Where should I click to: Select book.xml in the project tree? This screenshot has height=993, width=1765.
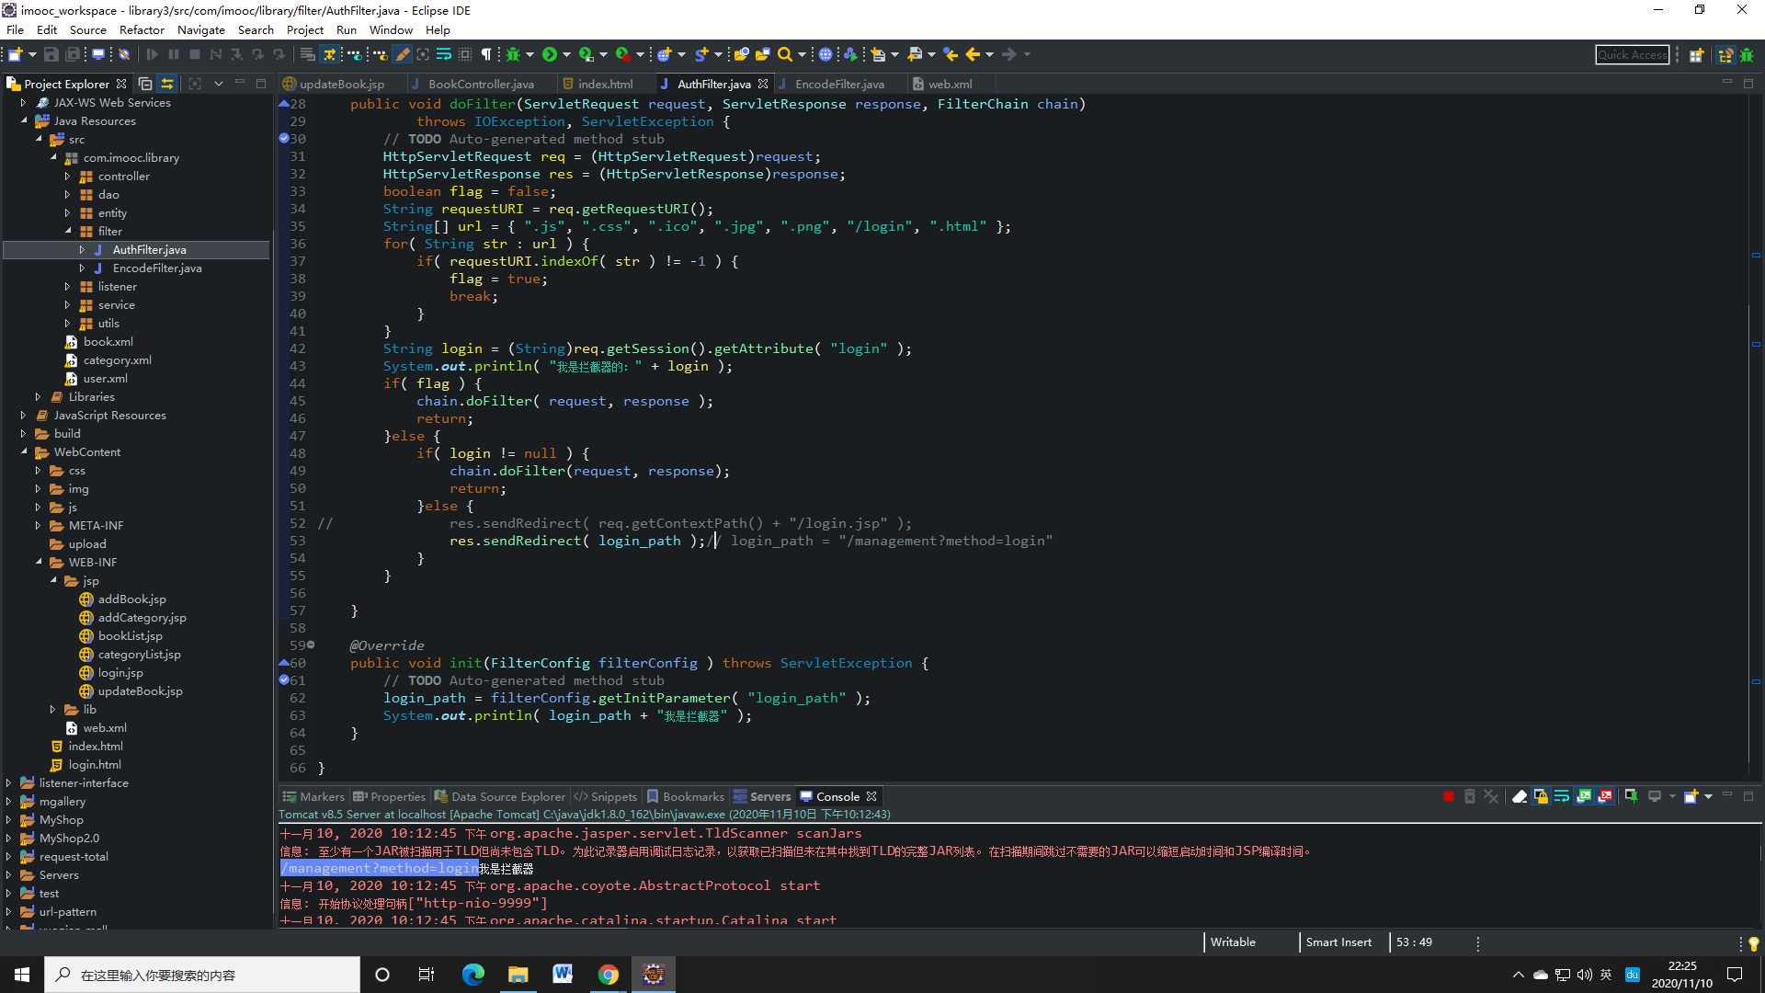[x=108, y=342]
